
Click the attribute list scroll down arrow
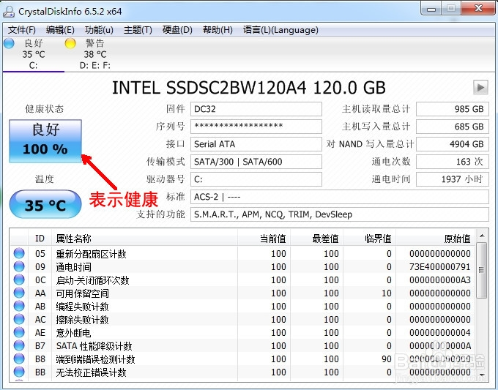[x=482, y=375]
